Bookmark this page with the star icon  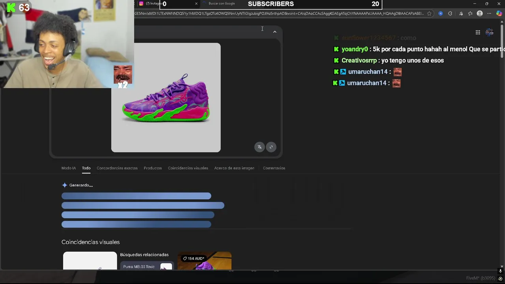coord(429,13)
